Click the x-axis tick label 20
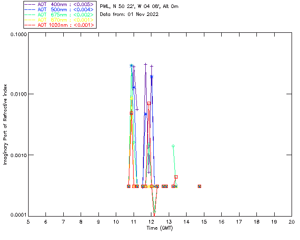The width and height of the screenshot is (300, 240). click(292, 221)
